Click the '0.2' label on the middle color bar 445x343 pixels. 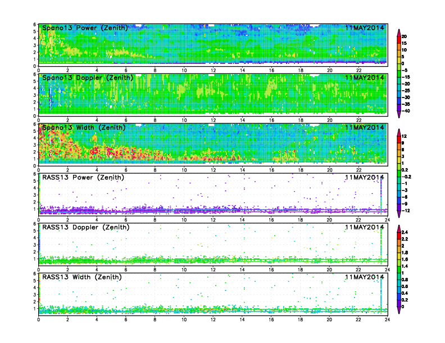[405, 170]
